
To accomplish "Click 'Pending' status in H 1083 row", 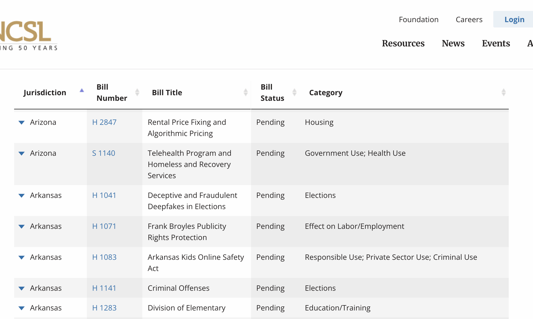I will pos(270,257).
